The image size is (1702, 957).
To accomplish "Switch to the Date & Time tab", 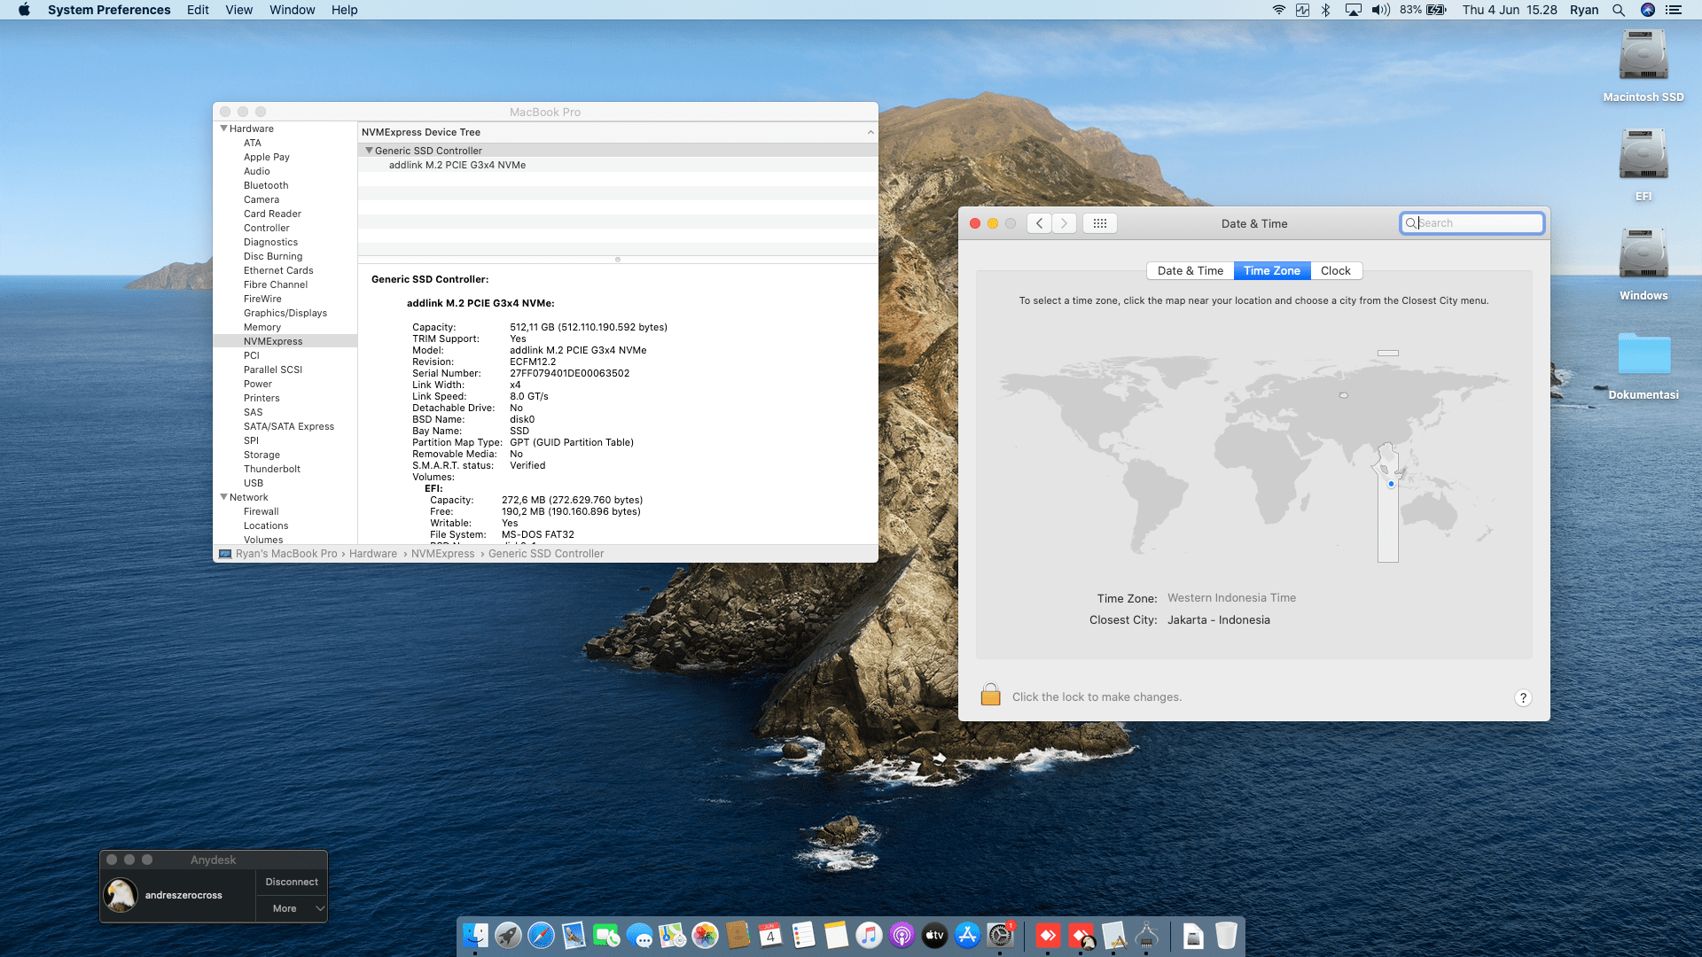I will pyautogui.click(x=1190, y=271).
